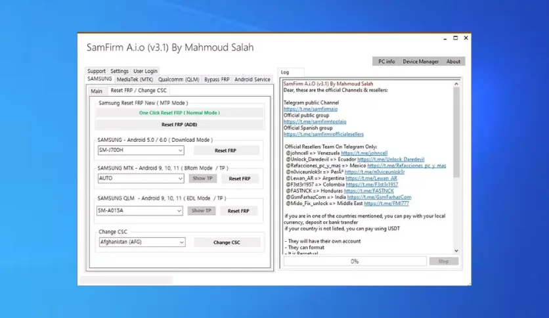Open the t.me/FMI777 Middle East link
Viewport: 549px width, 318px height.
coord(386,204)
